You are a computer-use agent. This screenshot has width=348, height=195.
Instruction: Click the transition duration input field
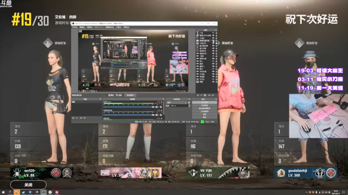(179, 106)
